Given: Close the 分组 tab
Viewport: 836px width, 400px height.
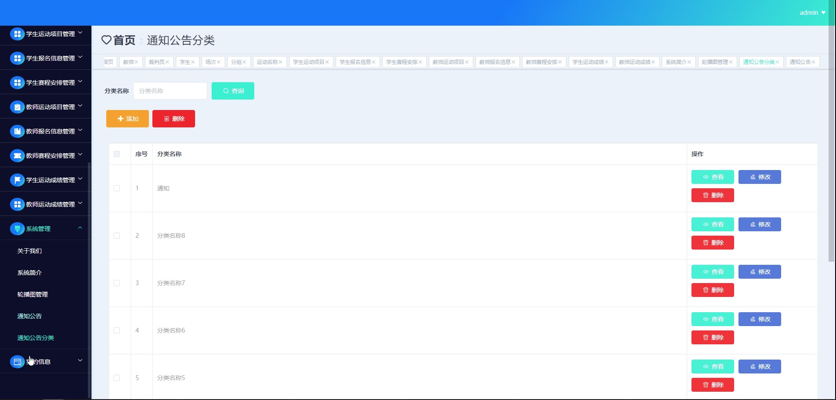Looking at the screenshot, I should click(244, 62).
